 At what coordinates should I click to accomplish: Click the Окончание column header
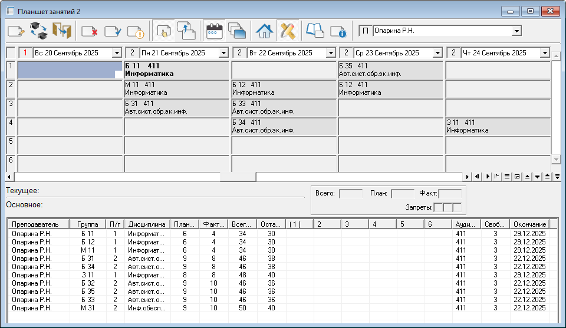(529, 224)
